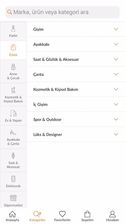Focus the Marka, ürün veya kategori search field

62,12
